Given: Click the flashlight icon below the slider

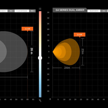Looking at the screenshot, I should click(40, 100).
